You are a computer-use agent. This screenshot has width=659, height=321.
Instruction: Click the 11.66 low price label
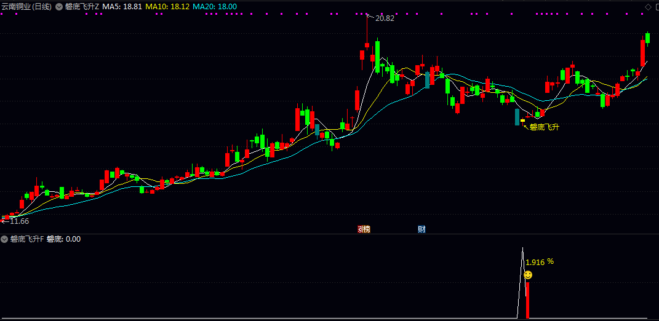[19, 221]
